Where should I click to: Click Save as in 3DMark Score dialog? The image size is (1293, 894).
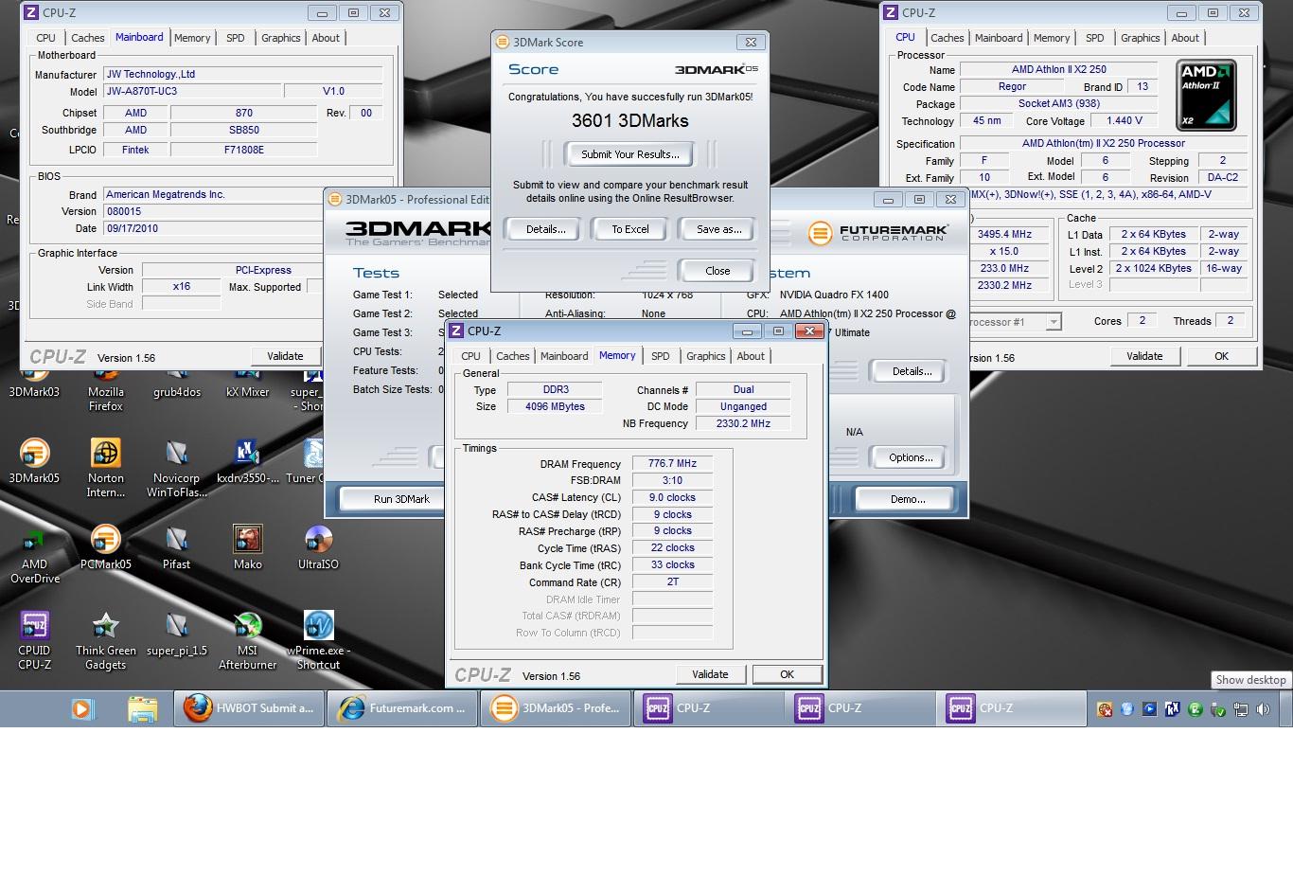(718, 229)
